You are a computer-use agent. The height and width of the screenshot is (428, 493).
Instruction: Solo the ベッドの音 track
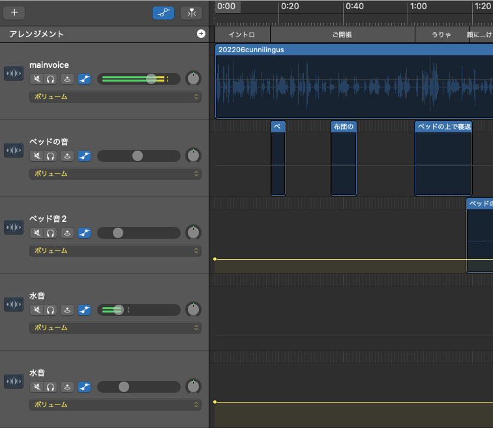coord(50,156)
